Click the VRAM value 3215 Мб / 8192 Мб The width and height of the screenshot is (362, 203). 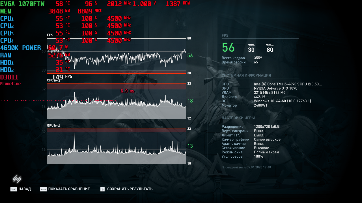pyautogui.click(x=270, y=92)
